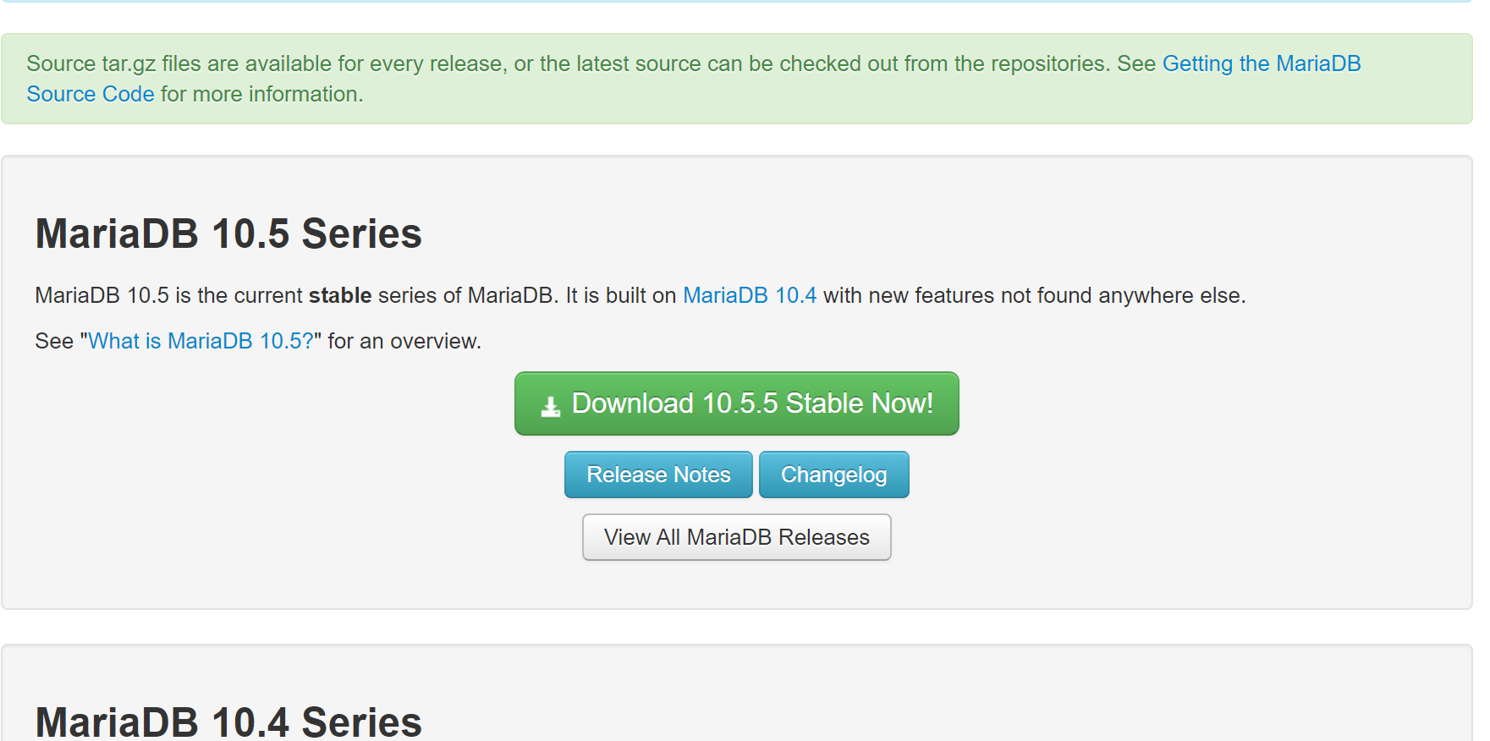View All MariaDB Releases
Screen dimensions: 1490x741
tap(736, 537)
